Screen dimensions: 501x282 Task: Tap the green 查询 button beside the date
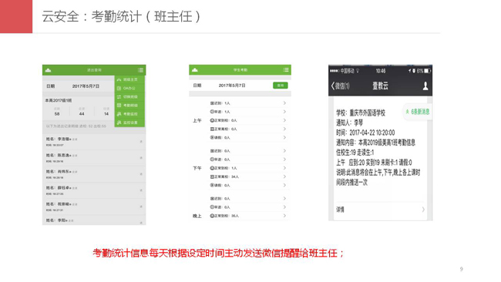pos(281,86)
